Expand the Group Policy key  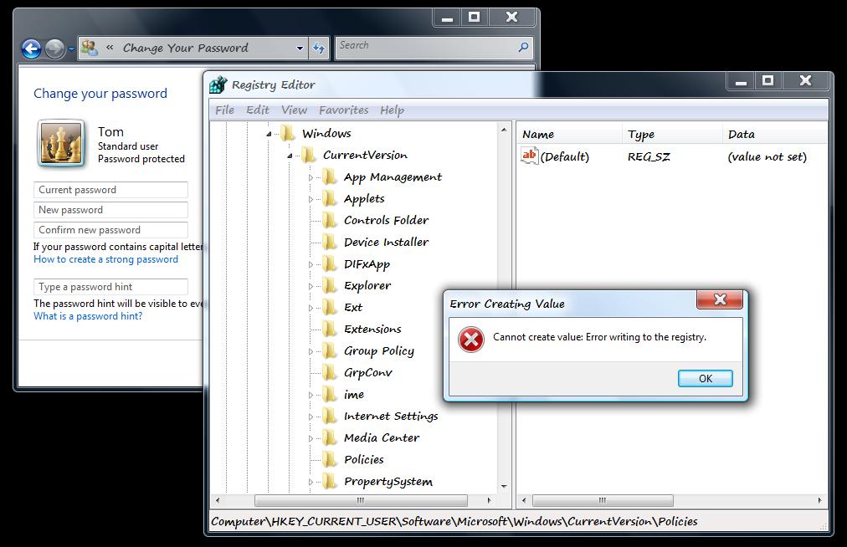point(311,351)
